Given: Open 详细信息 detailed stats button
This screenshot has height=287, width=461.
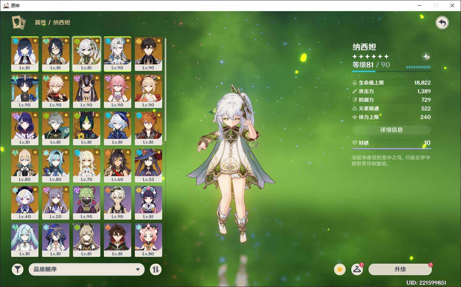Looking at the screenshot, I should click(392, 130).
